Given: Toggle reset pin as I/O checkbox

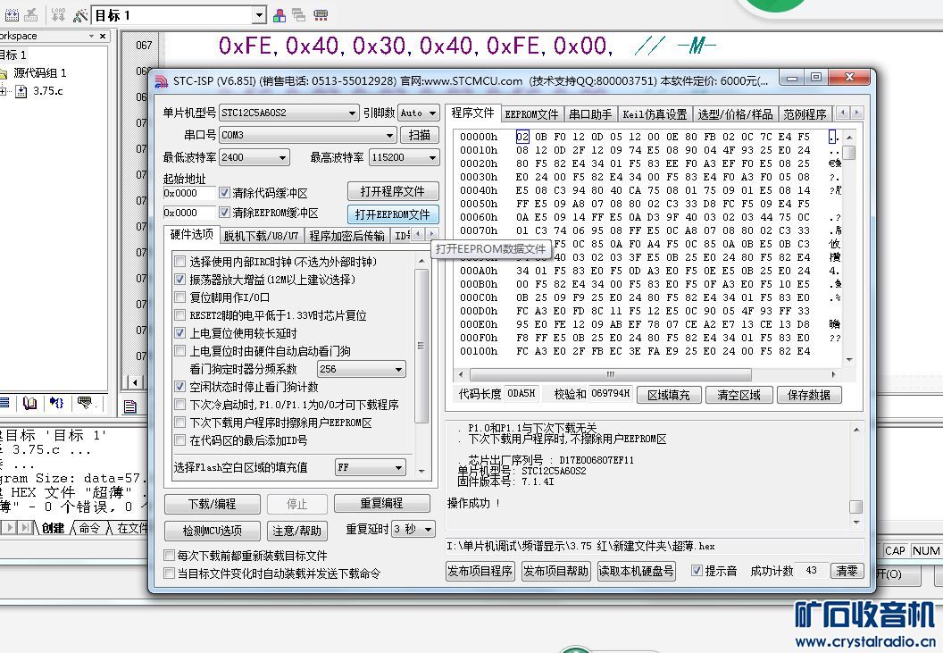Looking at the screenshot, I should (x=179, y=297).
